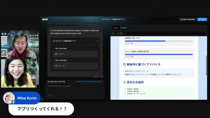The width and height of the screenshot is (210, 118).
Task: Click the checkmark icon beside first Run command
Action: 54,49
